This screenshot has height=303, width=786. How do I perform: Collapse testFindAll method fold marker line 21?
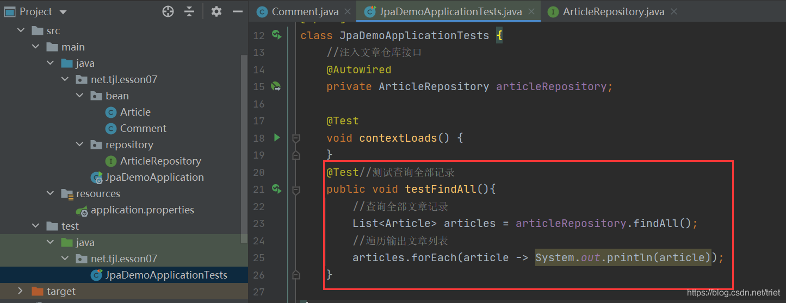point(296,190)
